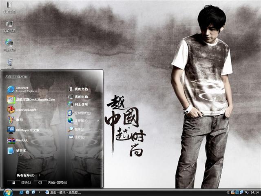Open 我的文档 in the Start menu right column
Viewport: 261px width, 196px height.
(x=78, y=89)
